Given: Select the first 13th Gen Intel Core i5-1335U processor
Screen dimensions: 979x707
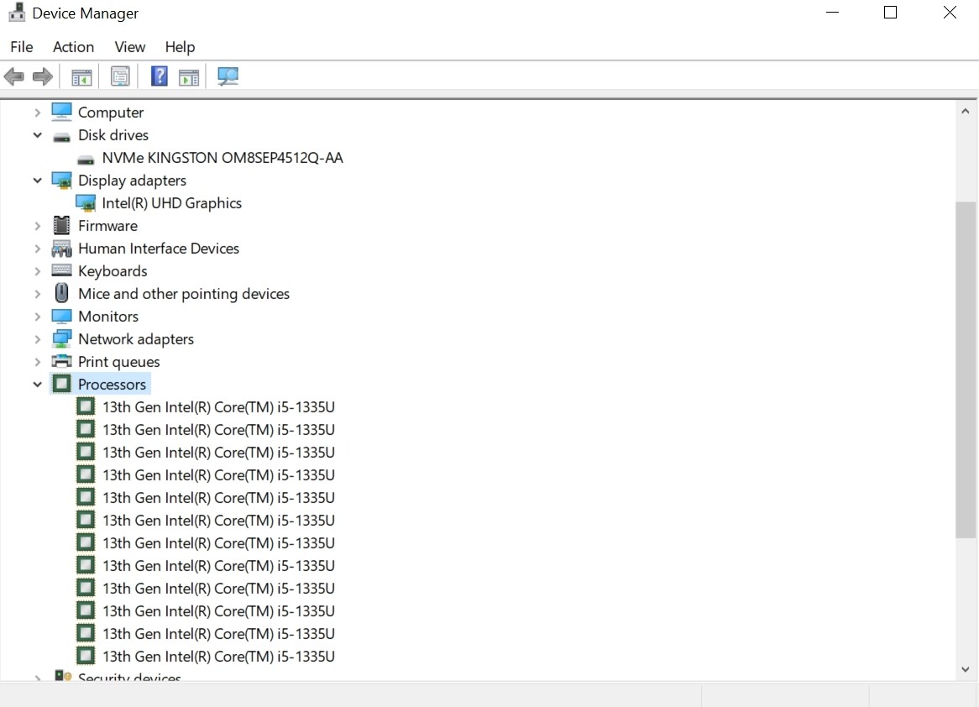Looking at the screenshot, I should coord(218,406).
